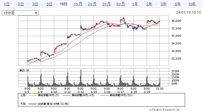Click the 100M volume axis label

(x=175, y=80)
